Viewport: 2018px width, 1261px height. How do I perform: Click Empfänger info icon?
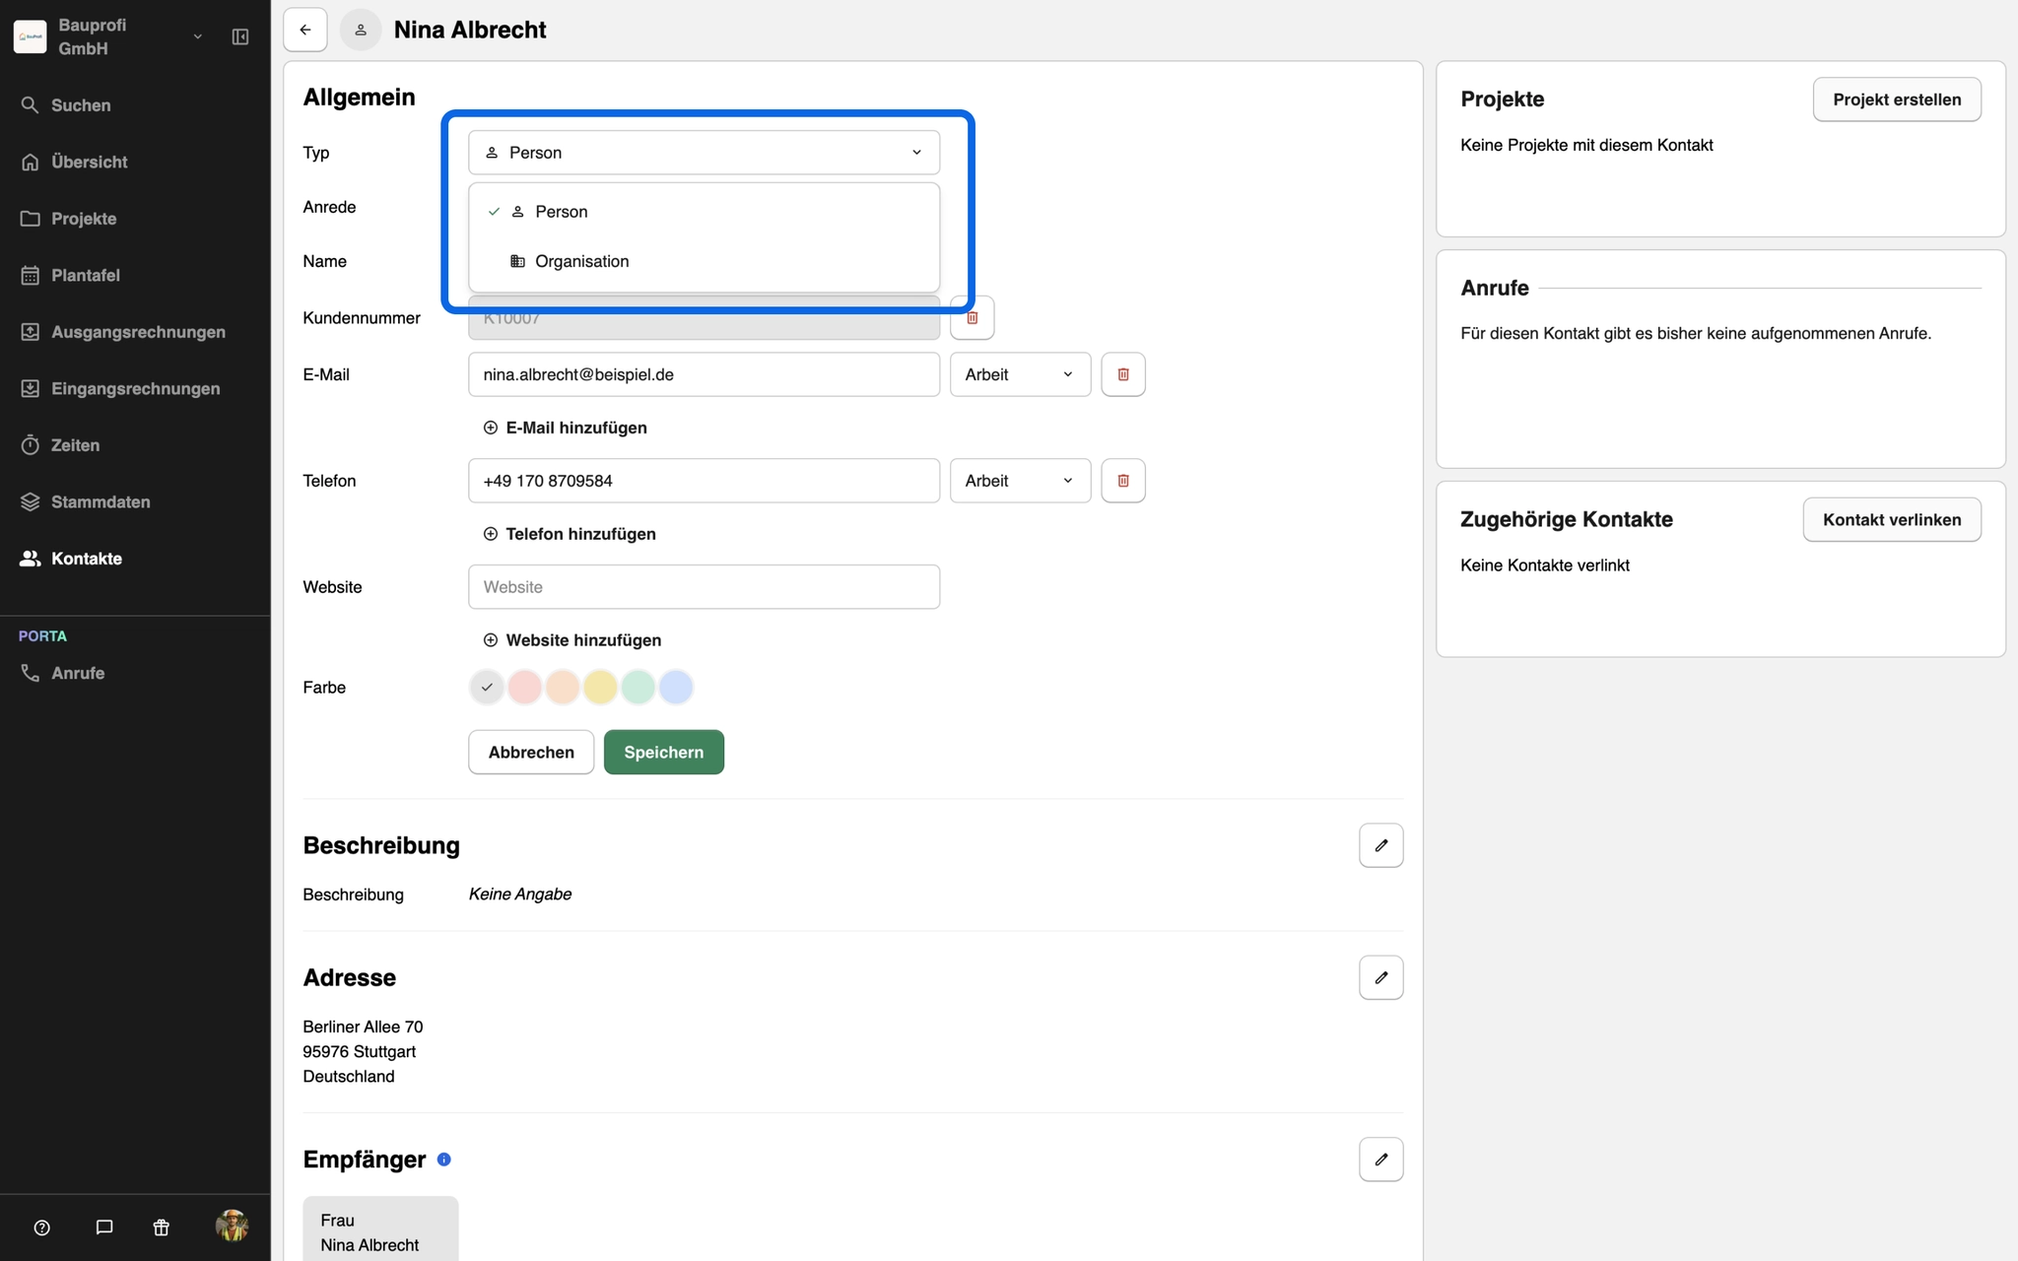(x=444, y=1160)
